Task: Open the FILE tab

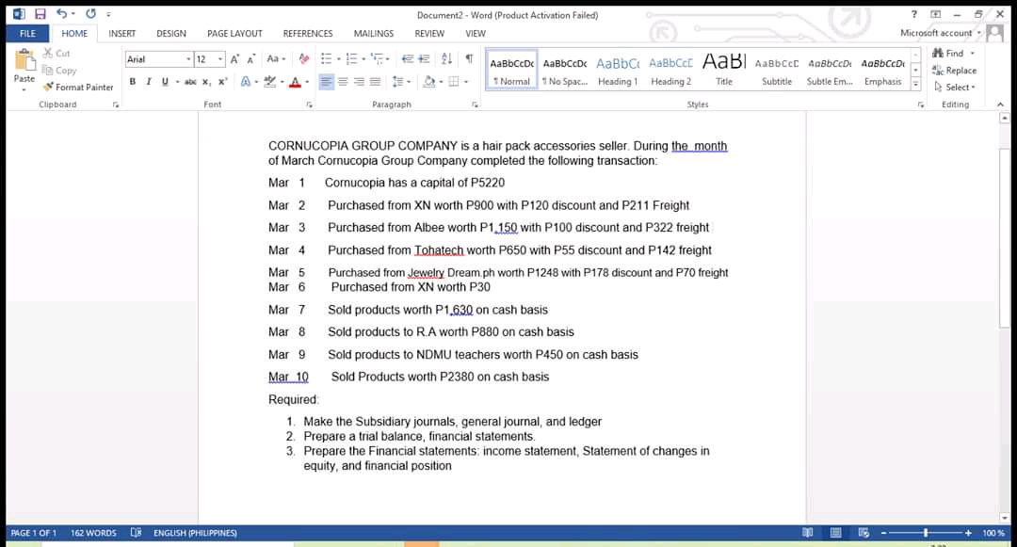Action: [x=27, y=34]
